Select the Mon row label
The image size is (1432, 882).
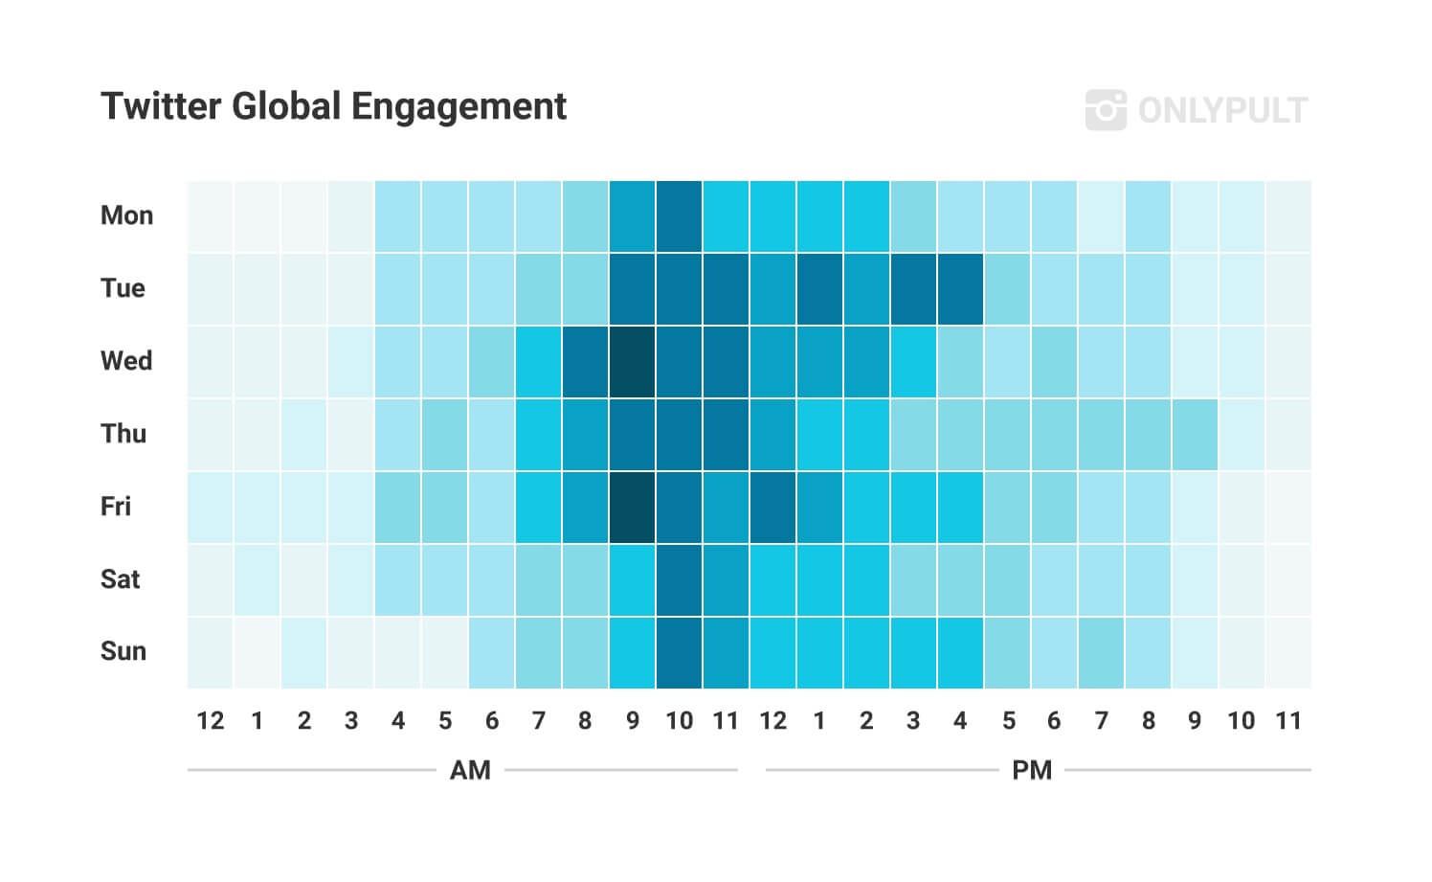(126, 215)
